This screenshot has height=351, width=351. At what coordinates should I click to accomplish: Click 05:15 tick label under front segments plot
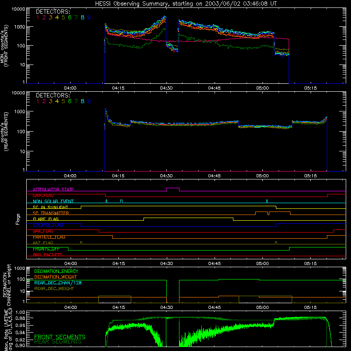tap(311, 88)
